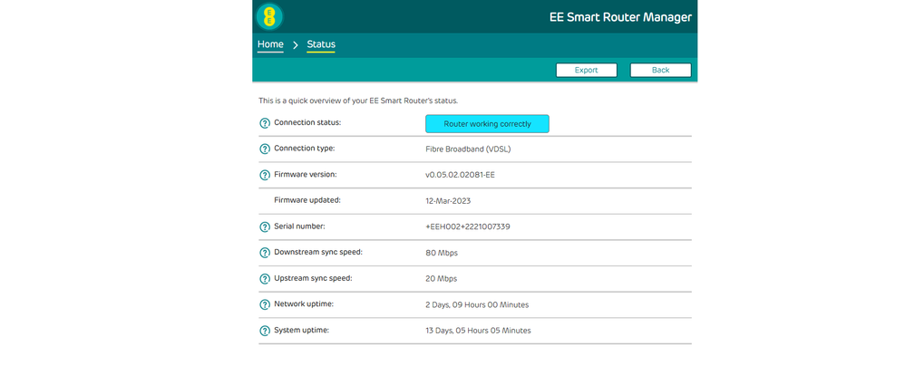
Task: Open help for Network uptime
Action: click(265, 305)
